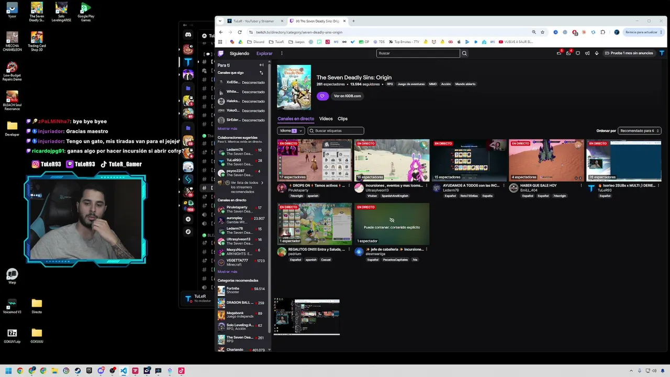Open the Trading Card Shop 3D shortcut
The width and height of the screenshot is (670, 377).
pos(37,42)
